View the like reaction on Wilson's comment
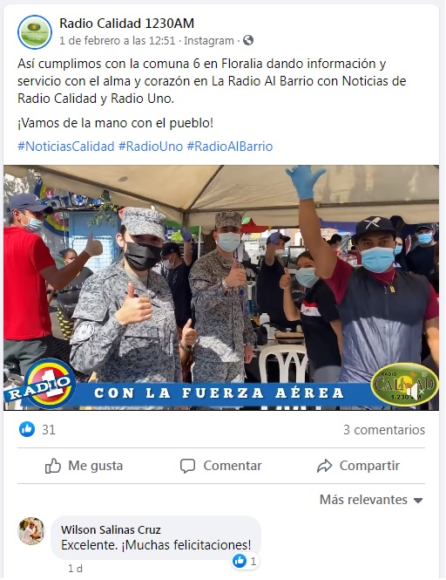The image size is (446, 580). (245, 562)
